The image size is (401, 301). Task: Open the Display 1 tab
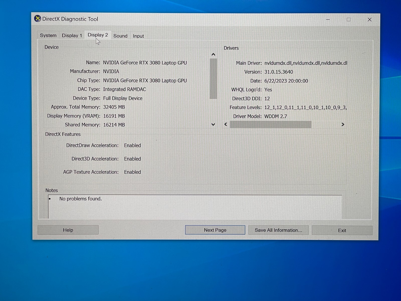click(72, 35)
